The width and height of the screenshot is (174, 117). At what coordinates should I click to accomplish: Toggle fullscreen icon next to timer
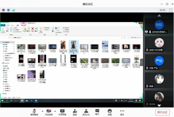[171, 10]
